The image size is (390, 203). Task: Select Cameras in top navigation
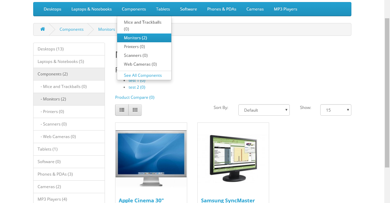pyautogui.click(x=255, y=9)
